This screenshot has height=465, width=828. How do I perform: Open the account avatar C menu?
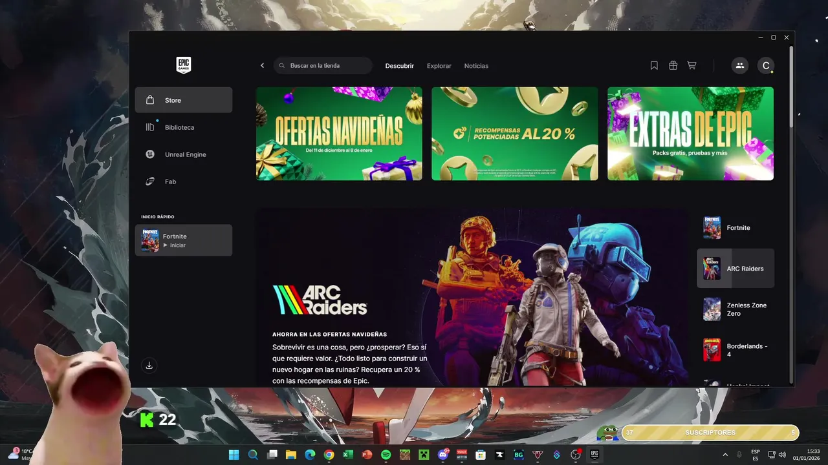(x=766, y=66)
